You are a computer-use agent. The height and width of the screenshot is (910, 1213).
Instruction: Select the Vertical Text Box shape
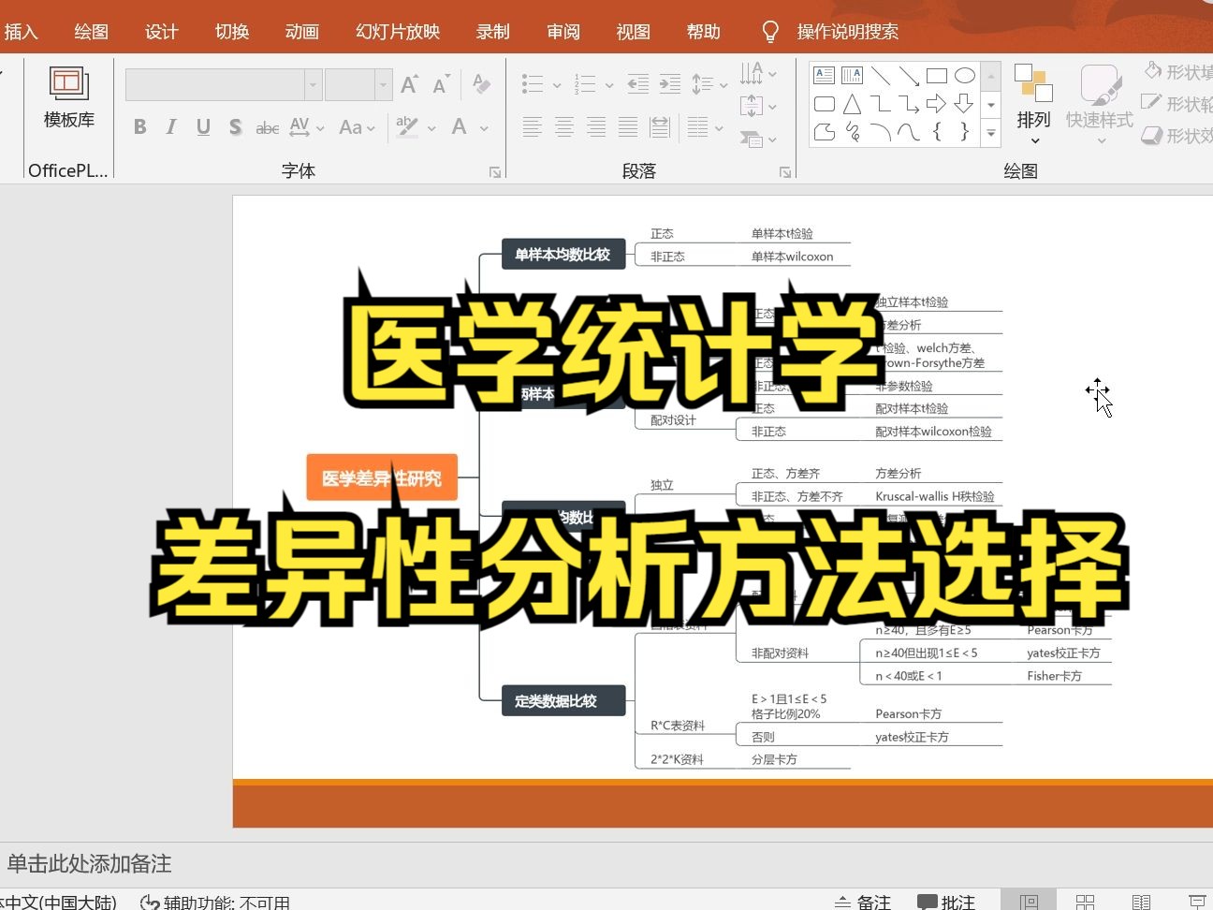pos(853,76)
